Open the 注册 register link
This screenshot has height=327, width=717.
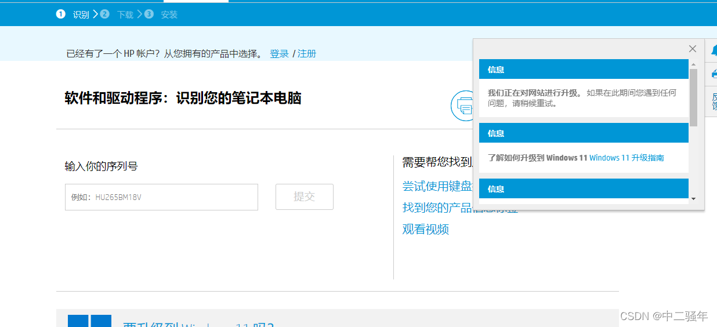307,54
